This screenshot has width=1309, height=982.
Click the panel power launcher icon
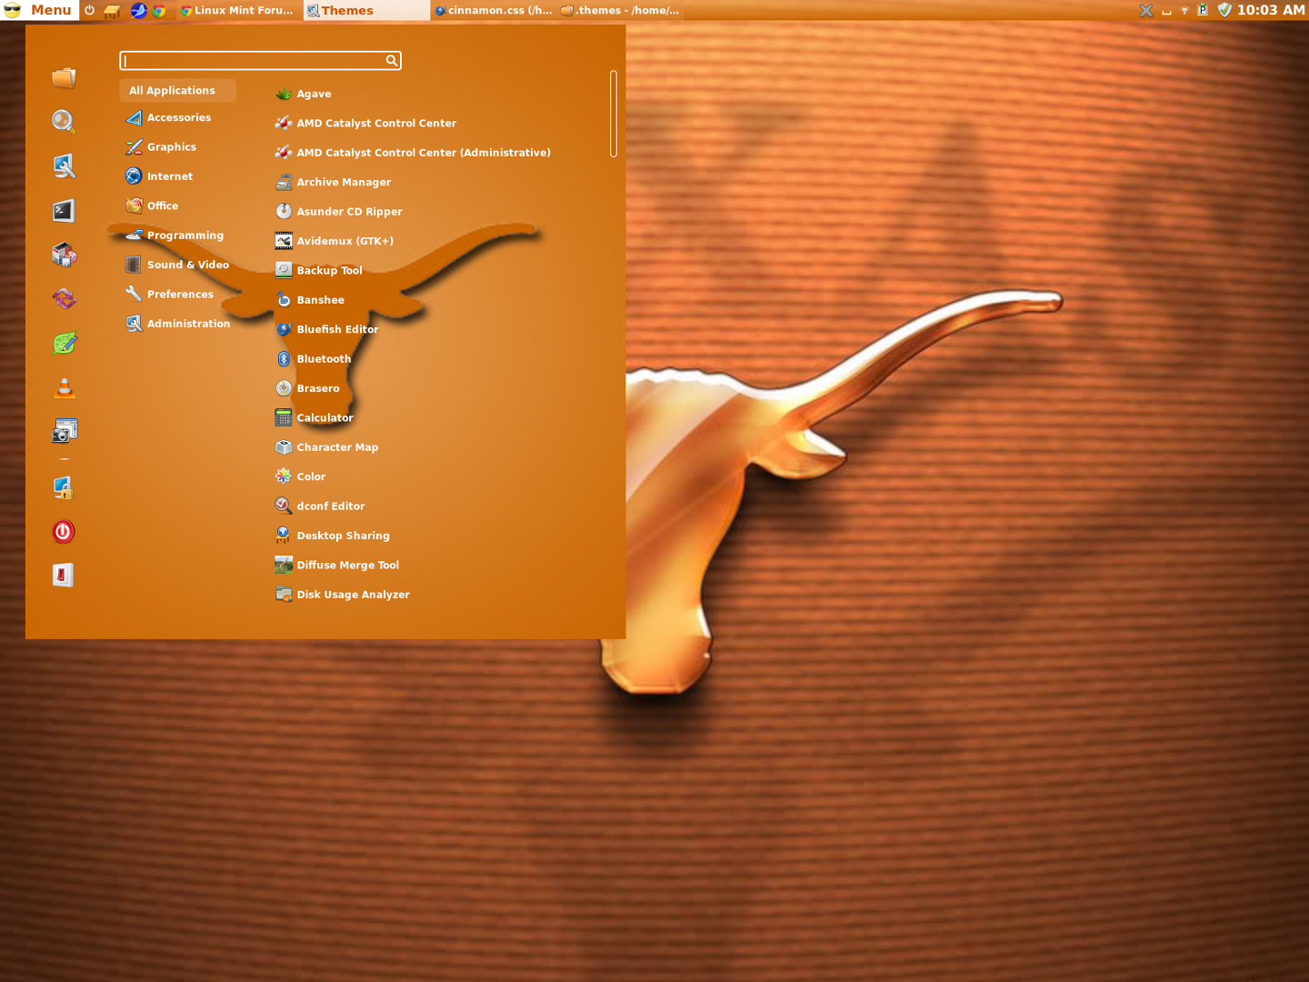coord(90,10)
